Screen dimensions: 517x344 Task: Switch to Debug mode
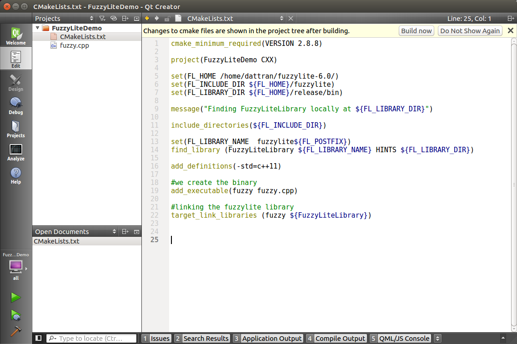tap(16, 106)
